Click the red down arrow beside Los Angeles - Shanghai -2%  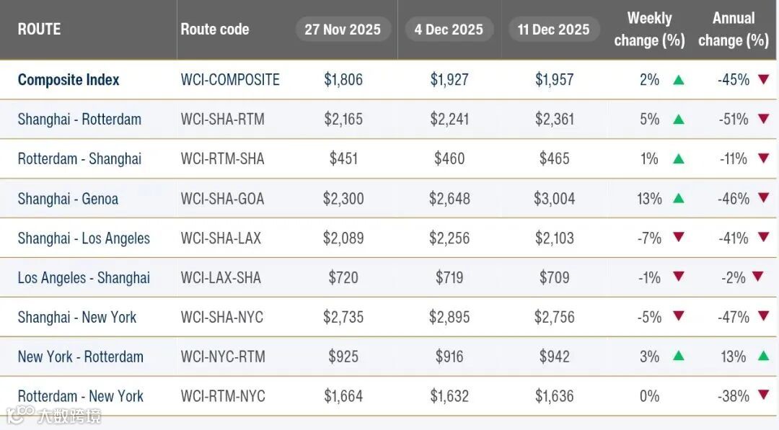click(757, 277)
